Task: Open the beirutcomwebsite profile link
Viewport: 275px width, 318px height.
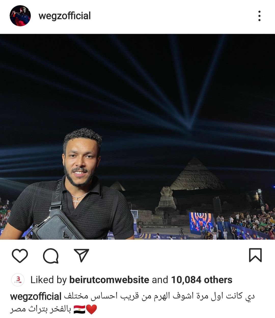Action: coord(109,280)
